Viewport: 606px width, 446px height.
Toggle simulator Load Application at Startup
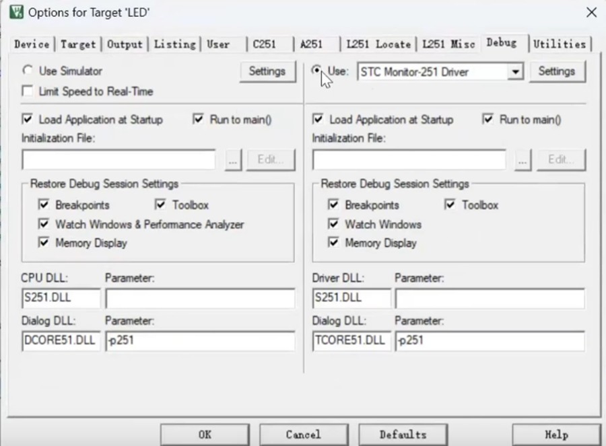[x=28, y=119]
